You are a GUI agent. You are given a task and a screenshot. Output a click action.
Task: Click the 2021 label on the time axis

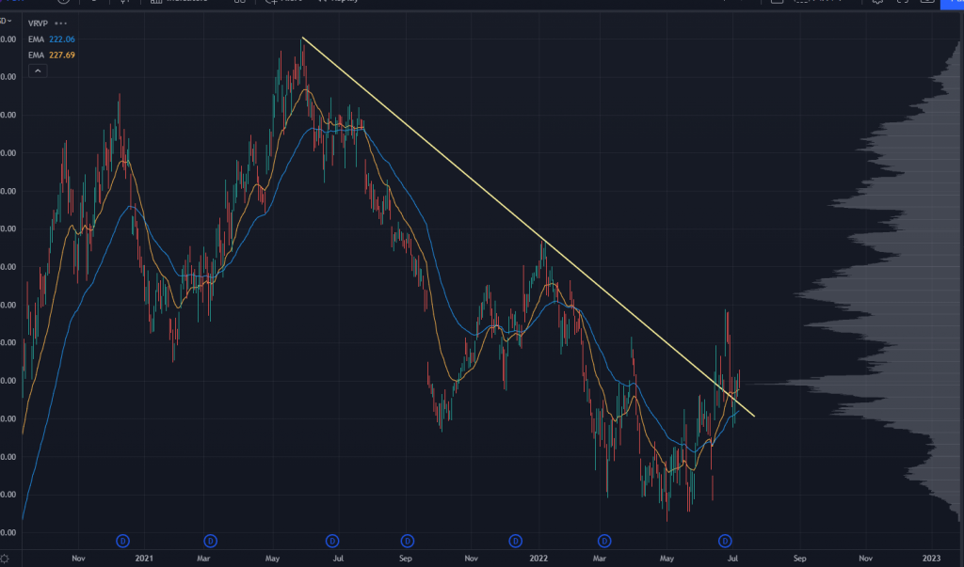[144, 559]
